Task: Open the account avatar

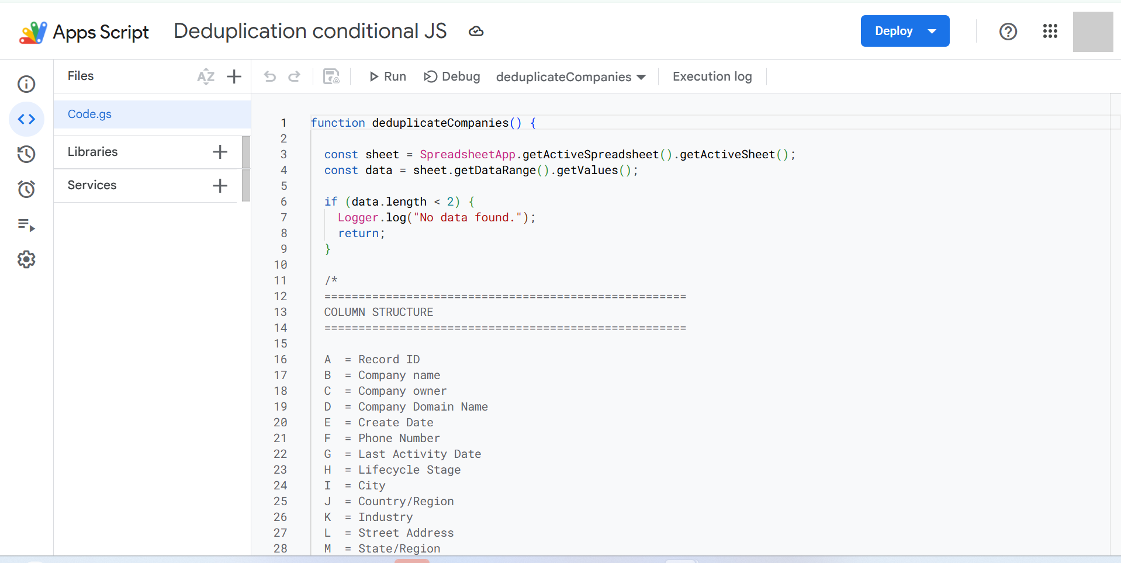Action: point(1093,32)
